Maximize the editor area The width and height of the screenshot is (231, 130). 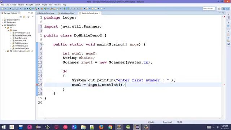pos(223,13)
